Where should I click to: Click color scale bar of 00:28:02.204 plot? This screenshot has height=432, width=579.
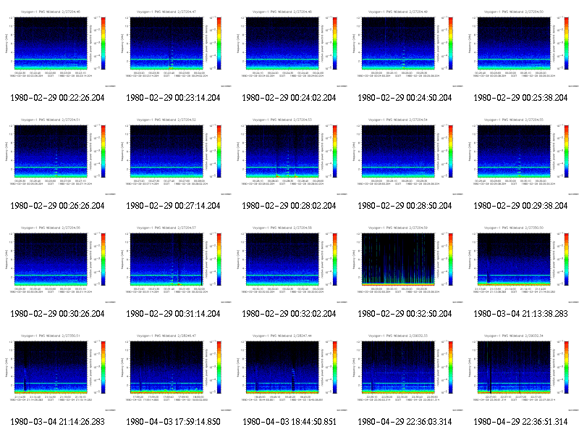point(335,151)
